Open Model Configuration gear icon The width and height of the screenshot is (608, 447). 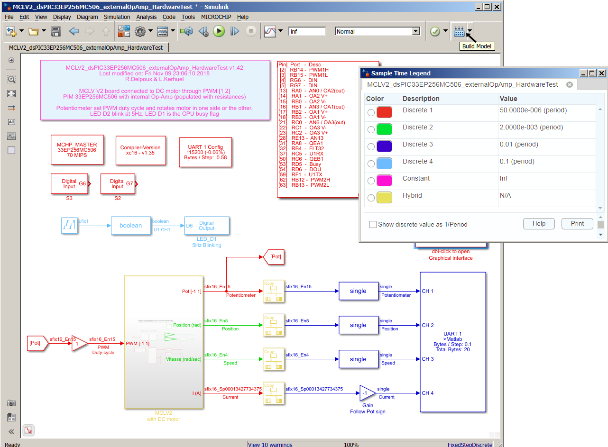click(x=140, y=32)
